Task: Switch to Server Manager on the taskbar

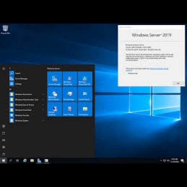Action: (39, 160)
